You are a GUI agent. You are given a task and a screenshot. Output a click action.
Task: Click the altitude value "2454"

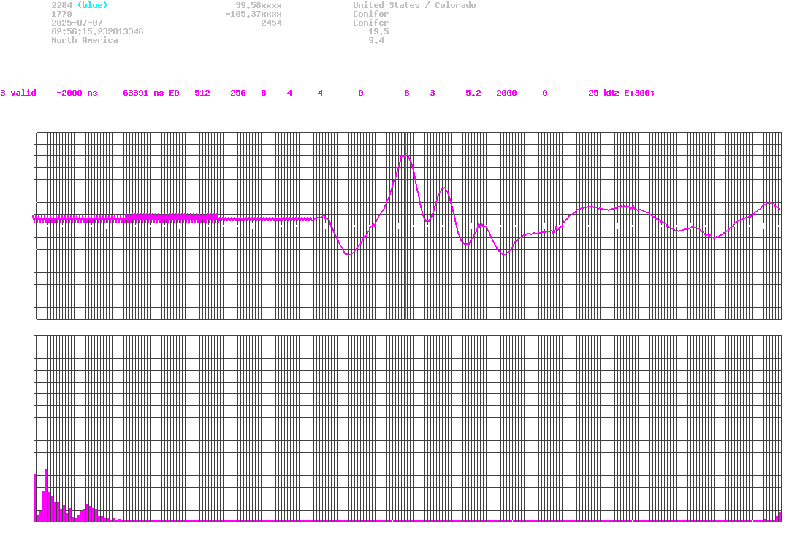[x=272, y=23]
